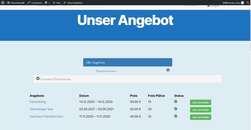Image resolution: width=251 pixels, height=130 pixels.
Task: Click the date 14.12.2020 – 14.12.2020
Action: (96, 102)
